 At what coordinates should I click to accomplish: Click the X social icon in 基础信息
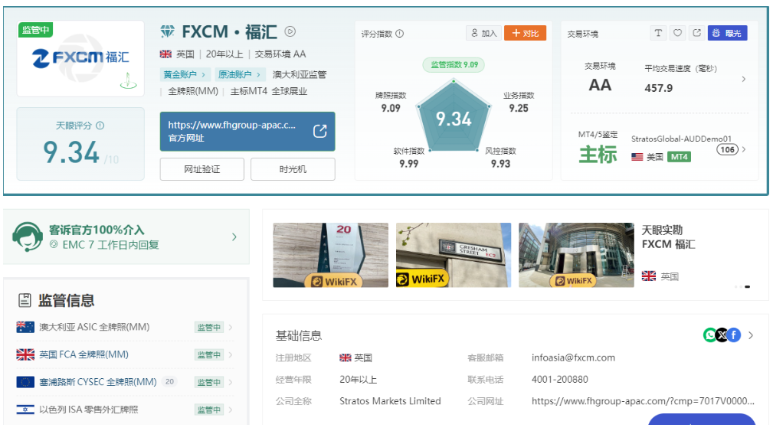pos(722,335)
